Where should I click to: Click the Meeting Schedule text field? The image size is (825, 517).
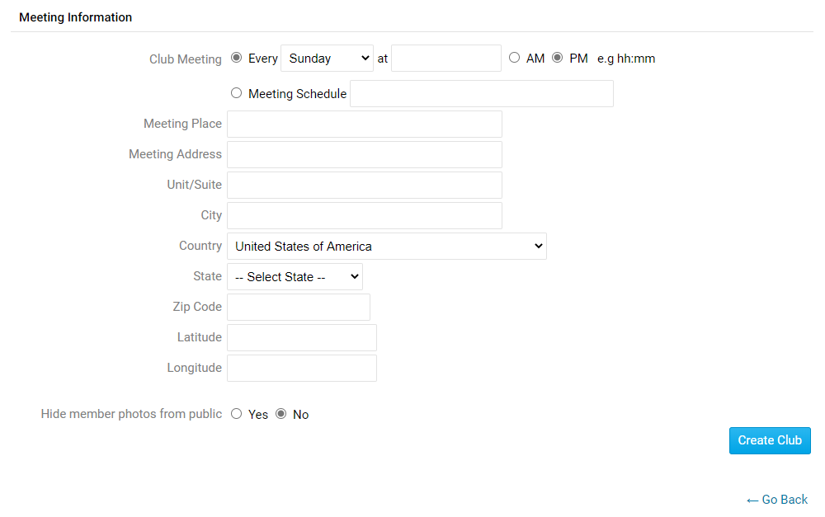pyautogui.click(x=482, y=94)
